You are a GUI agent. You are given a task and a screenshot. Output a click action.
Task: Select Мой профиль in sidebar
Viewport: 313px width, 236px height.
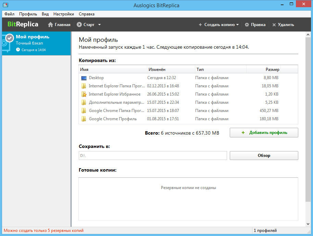pyautogui.click(x=36, y=43)
